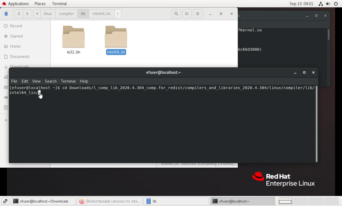The height and width of the screenshot is (206, 342).
Task: Navigate to the compiler path segment
Action: pos(66,14)
